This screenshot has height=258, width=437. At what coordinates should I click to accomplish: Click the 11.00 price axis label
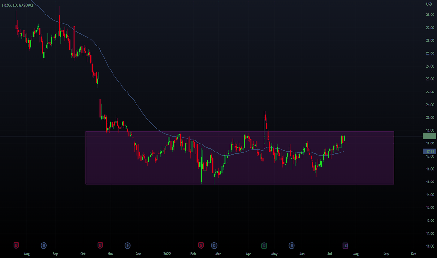click(430, 234)
